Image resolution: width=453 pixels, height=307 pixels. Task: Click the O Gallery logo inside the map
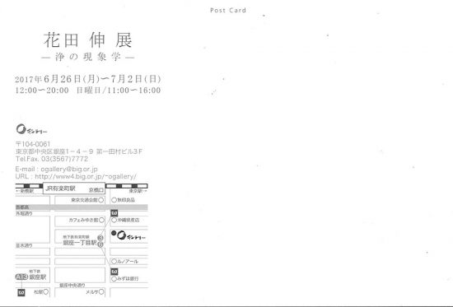132,235
